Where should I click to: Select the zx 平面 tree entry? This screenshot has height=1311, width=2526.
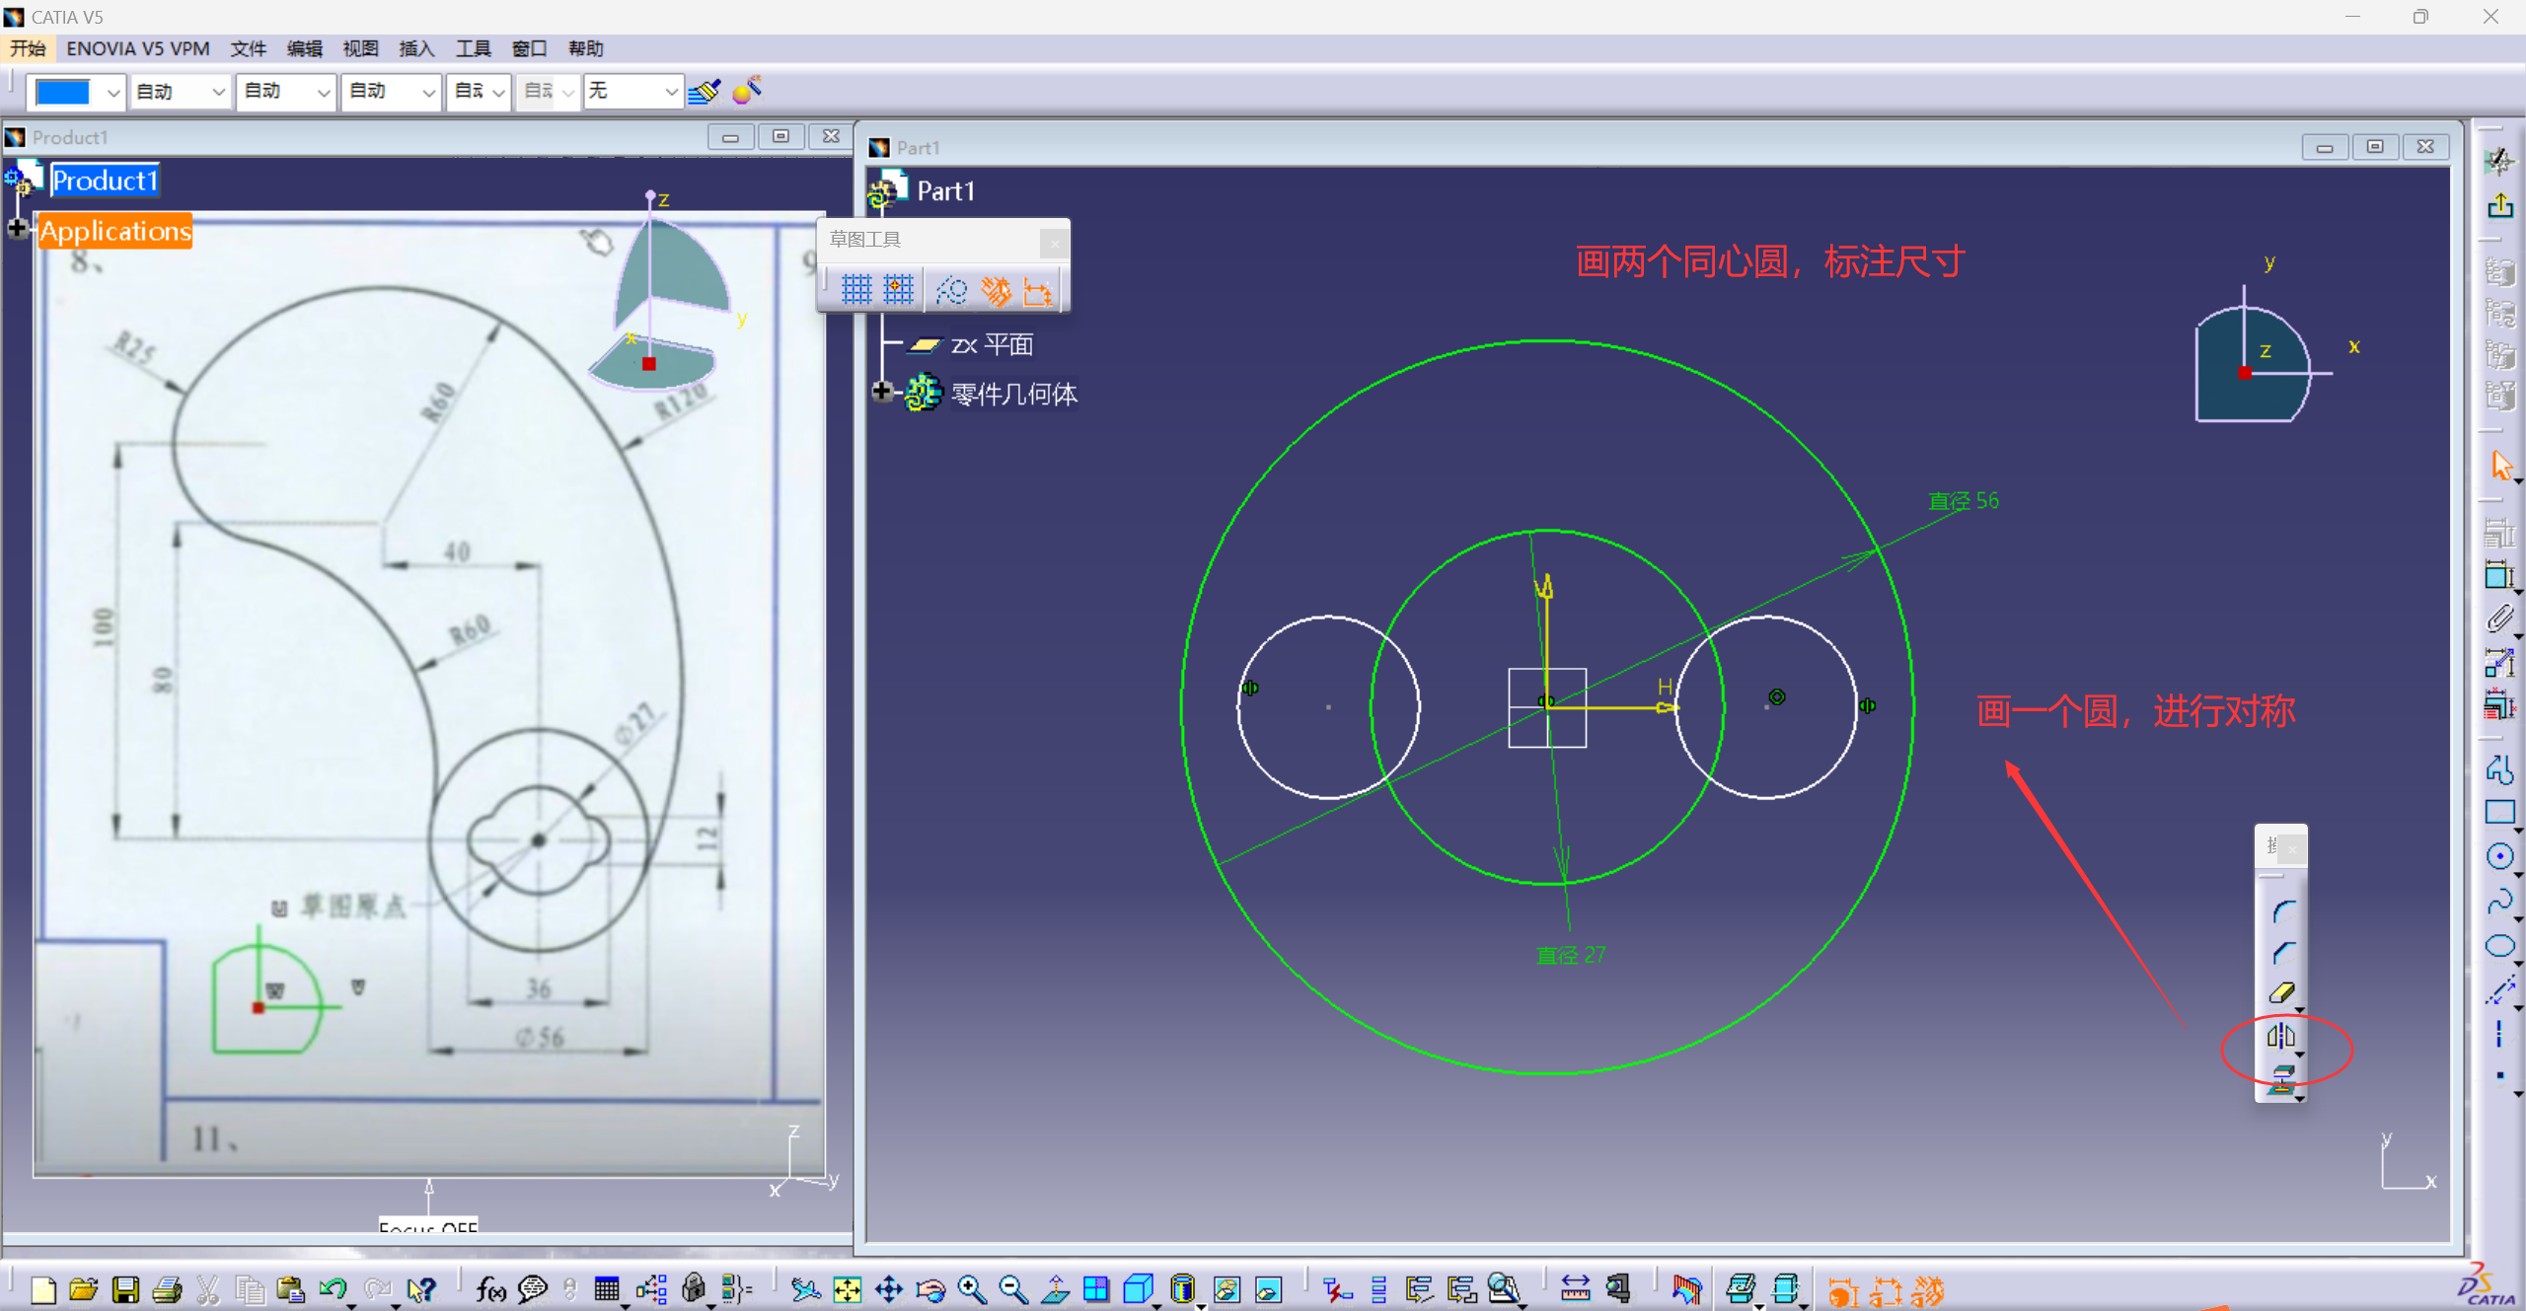(991, 344)
